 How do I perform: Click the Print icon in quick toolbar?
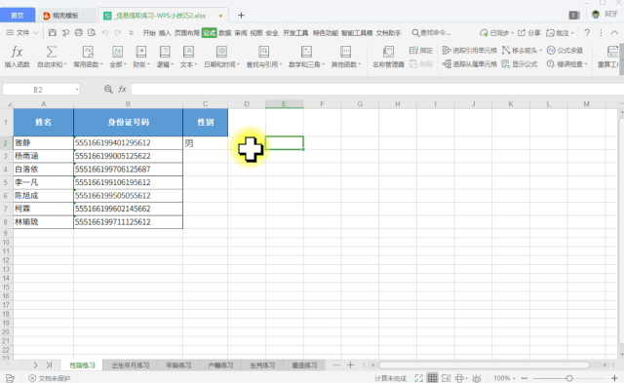pos(78,32)
